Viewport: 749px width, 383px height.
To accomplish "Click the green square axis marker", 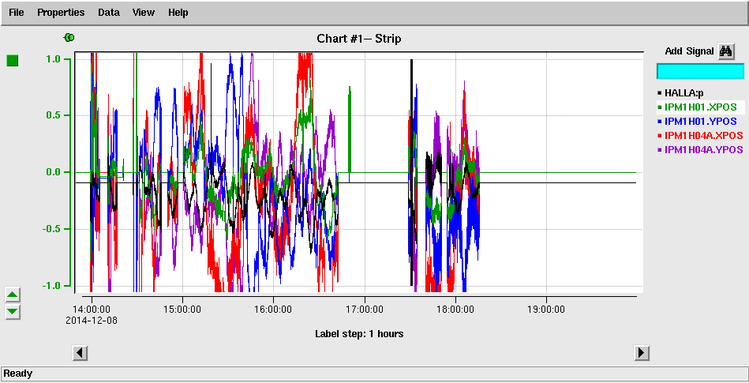I will (13, 61).
